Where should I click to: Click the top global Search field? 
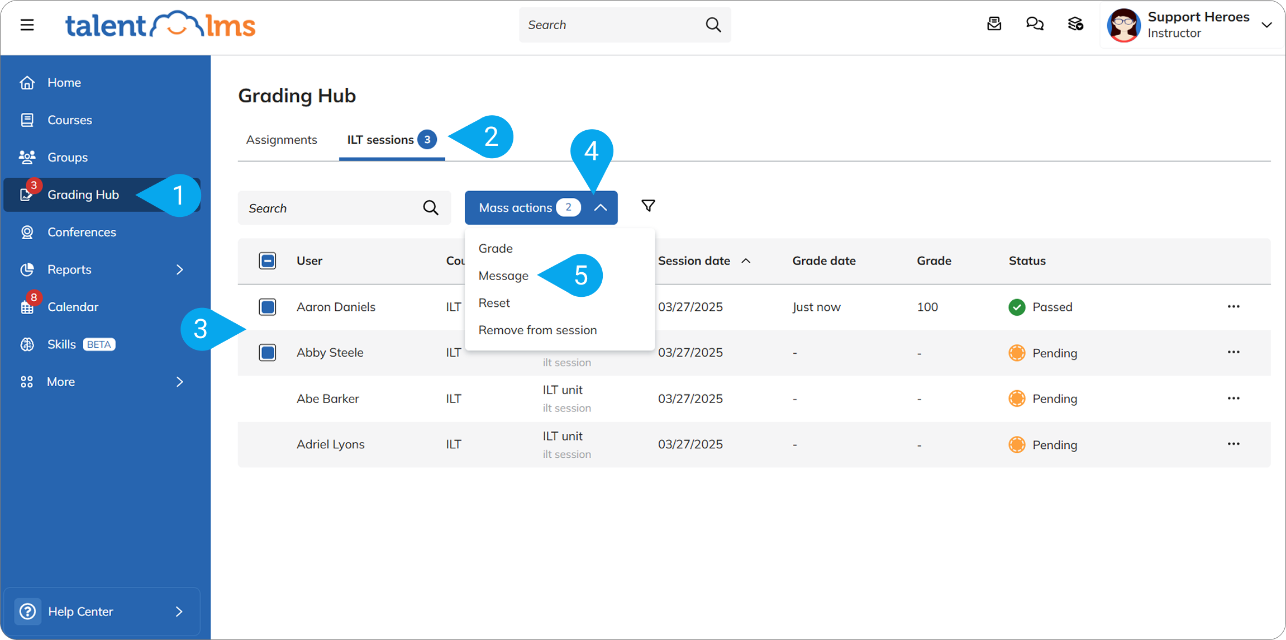625,25
